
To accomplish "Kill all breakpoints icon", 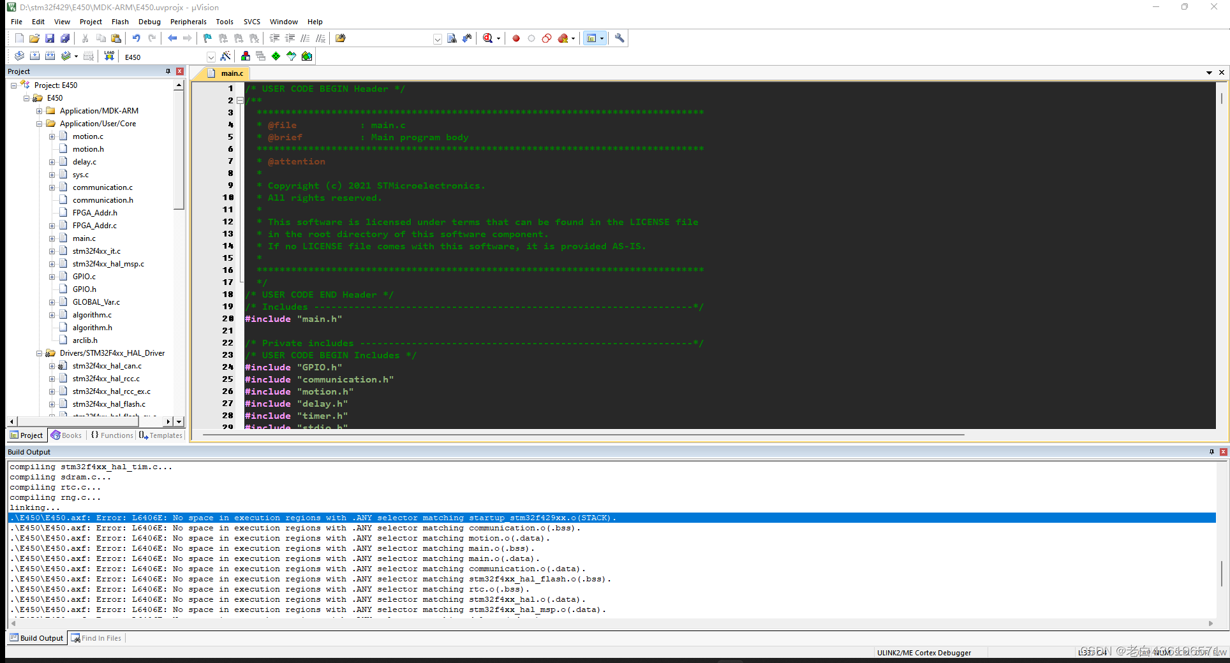I will pos(563,38).
